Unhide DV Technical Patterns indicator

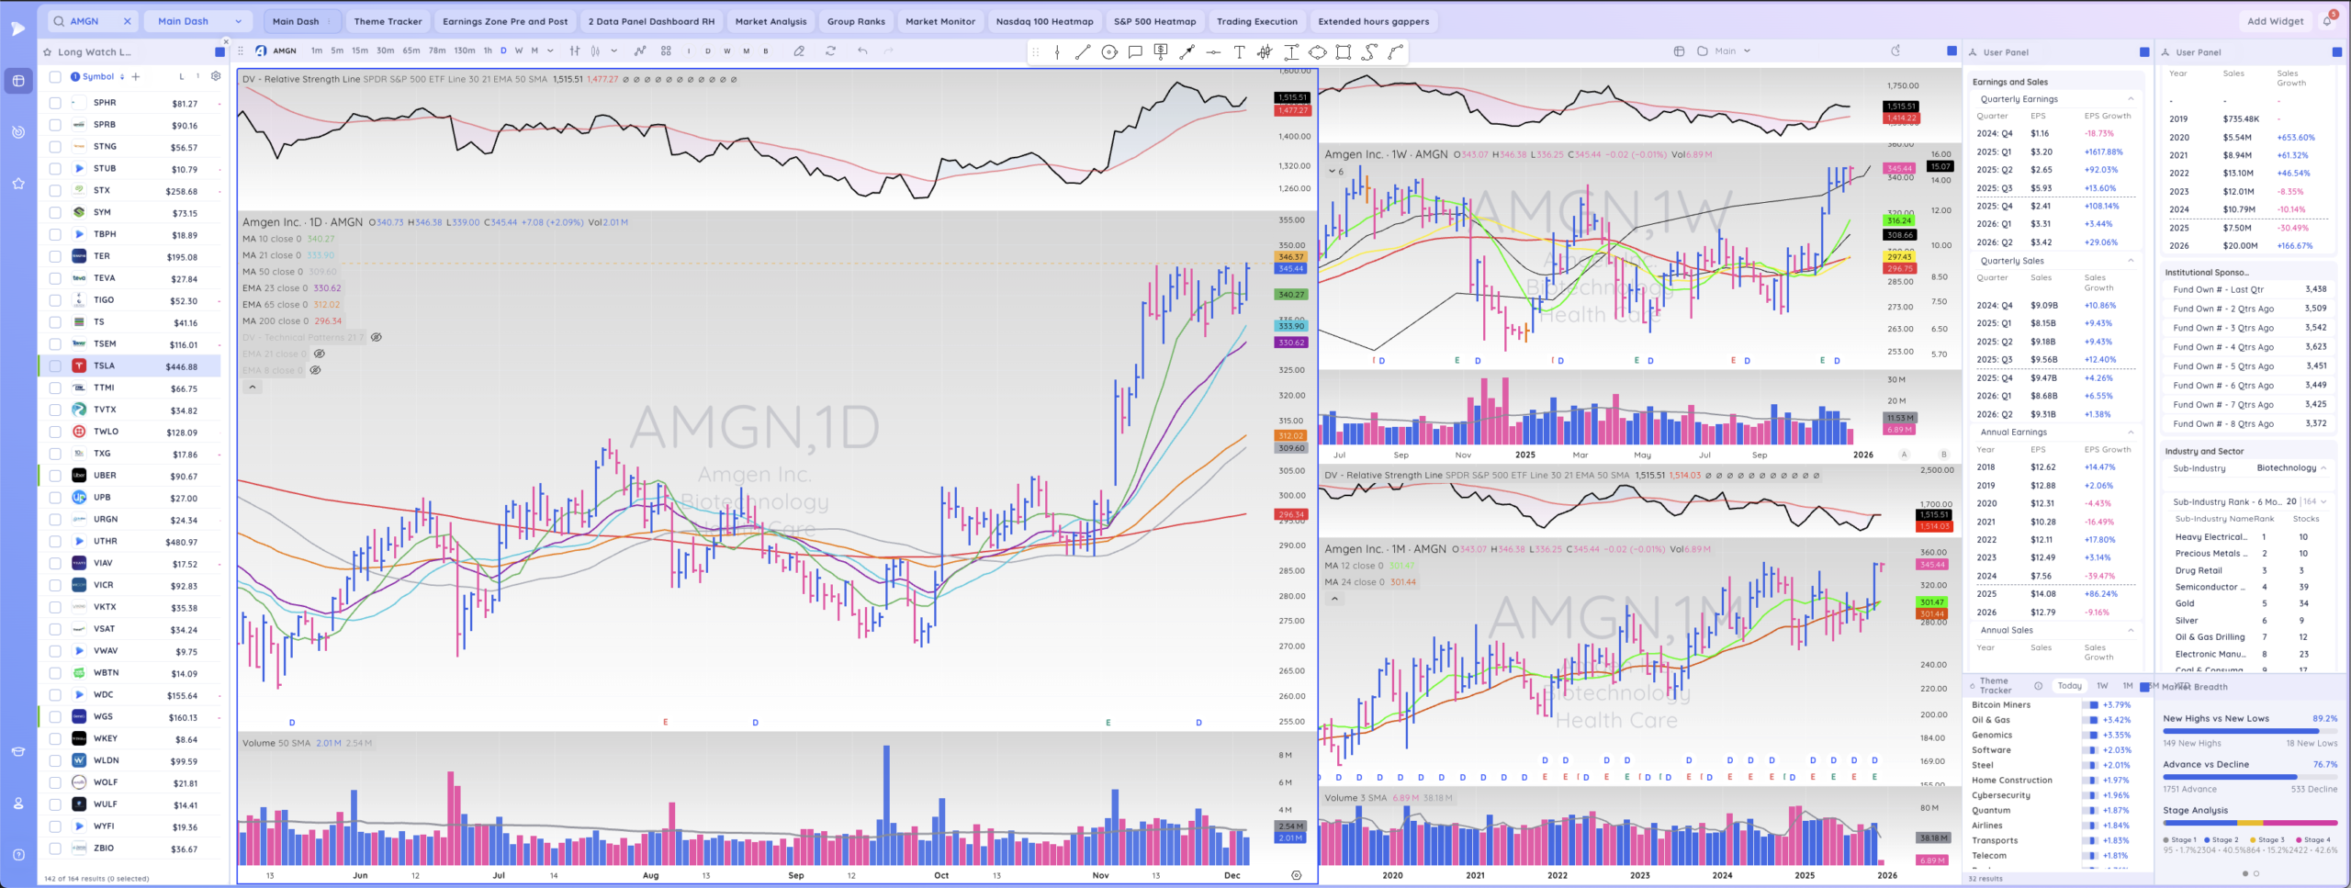[377, 337]
